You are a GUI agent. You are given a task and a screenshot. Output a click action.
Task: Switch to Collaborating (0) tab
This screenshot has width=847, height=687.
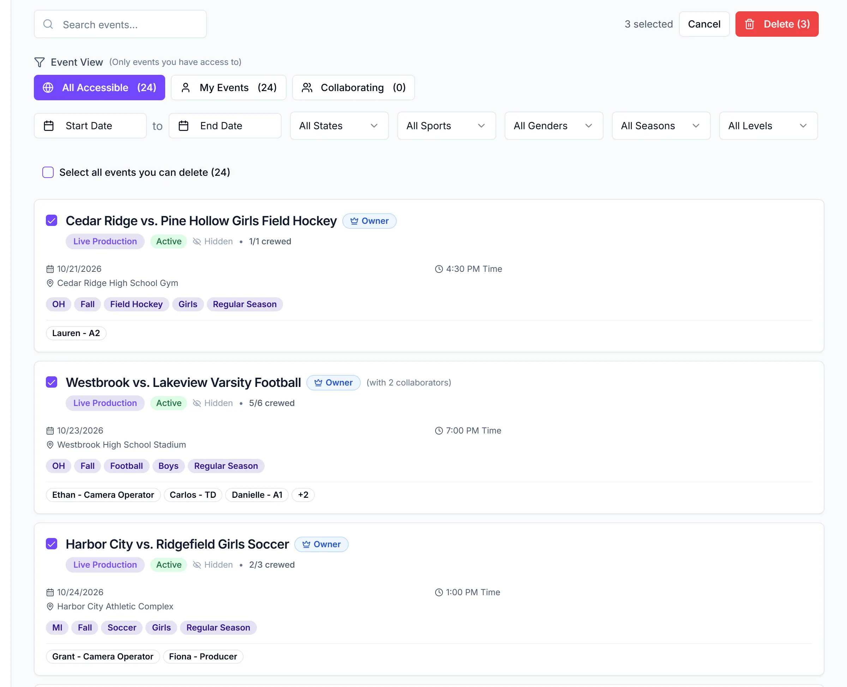(353, 88)
